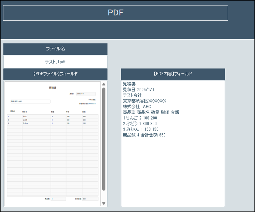Viewport: 255px width, 212px height.
Task: Click the scroll up arrow in PDF preview
Action: (x=104, y=84)
